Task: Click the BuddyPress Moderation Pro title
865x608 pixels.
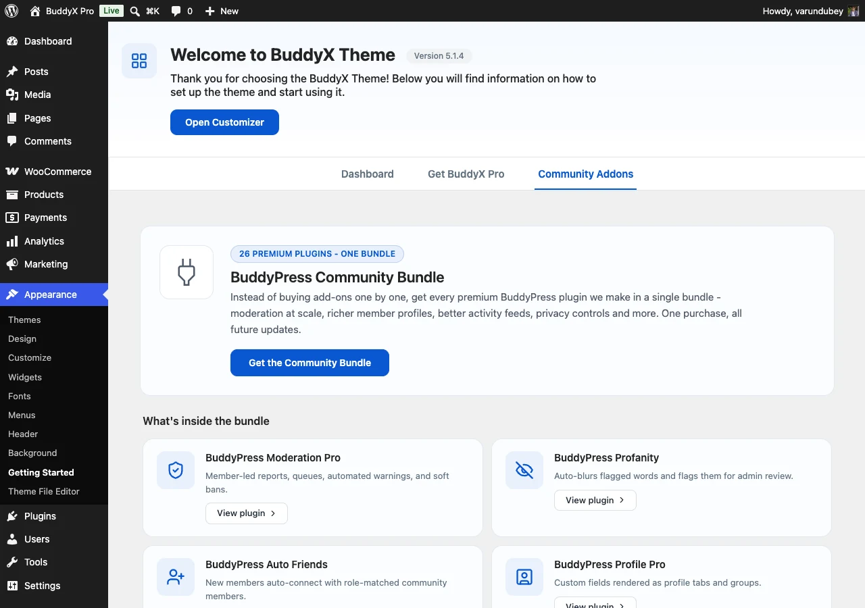Action: click(273, 458)
